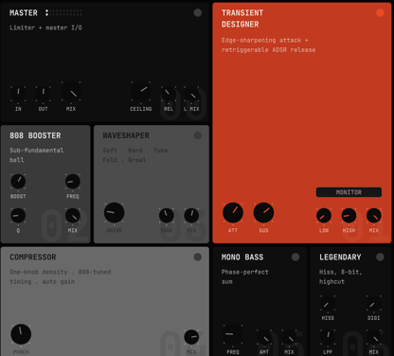The width and height of the screenshot is (394, 356).
Task: Click the 'Soft . Hard . Tube' text in Waveshaper
Action: [x=138, y=155]
